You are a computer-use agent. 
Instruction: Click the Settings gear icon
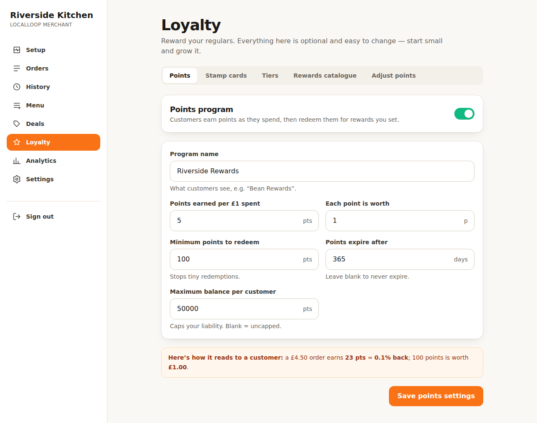17,179
